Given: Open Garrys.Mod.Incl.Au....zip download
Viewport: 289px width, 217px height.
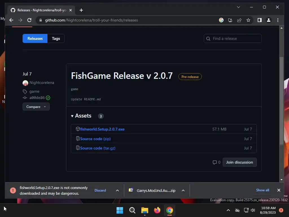Looking at the screenshot, I should click(x=156, y=190).
